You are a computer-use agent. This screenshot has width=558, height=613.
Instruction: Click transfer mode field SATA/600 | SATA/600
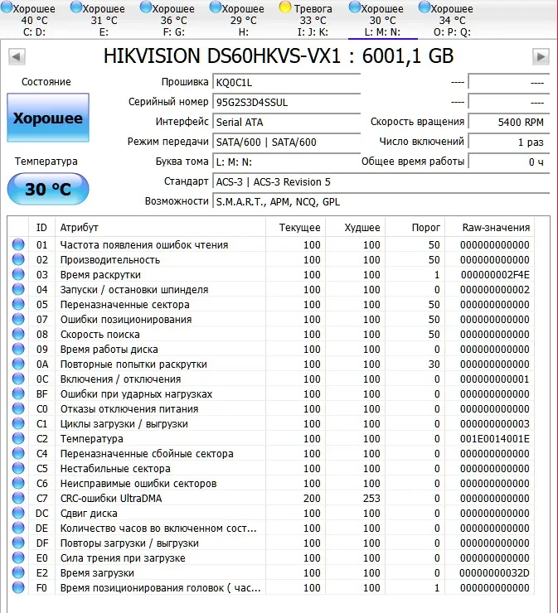click(286, 142)
